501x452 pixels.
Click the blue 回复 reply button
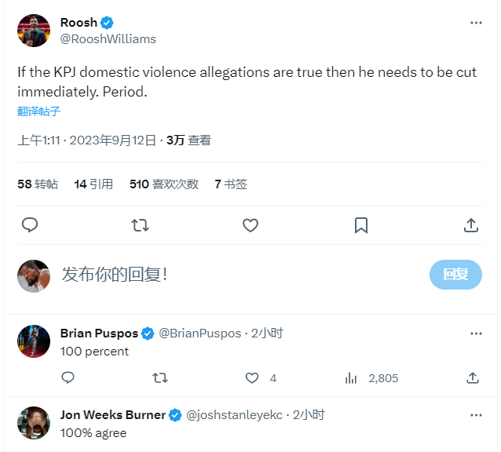455,275
